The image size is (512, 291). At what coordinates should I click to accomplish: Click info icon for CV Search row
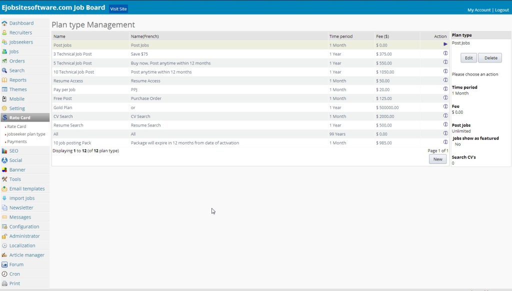coord(445,115)
